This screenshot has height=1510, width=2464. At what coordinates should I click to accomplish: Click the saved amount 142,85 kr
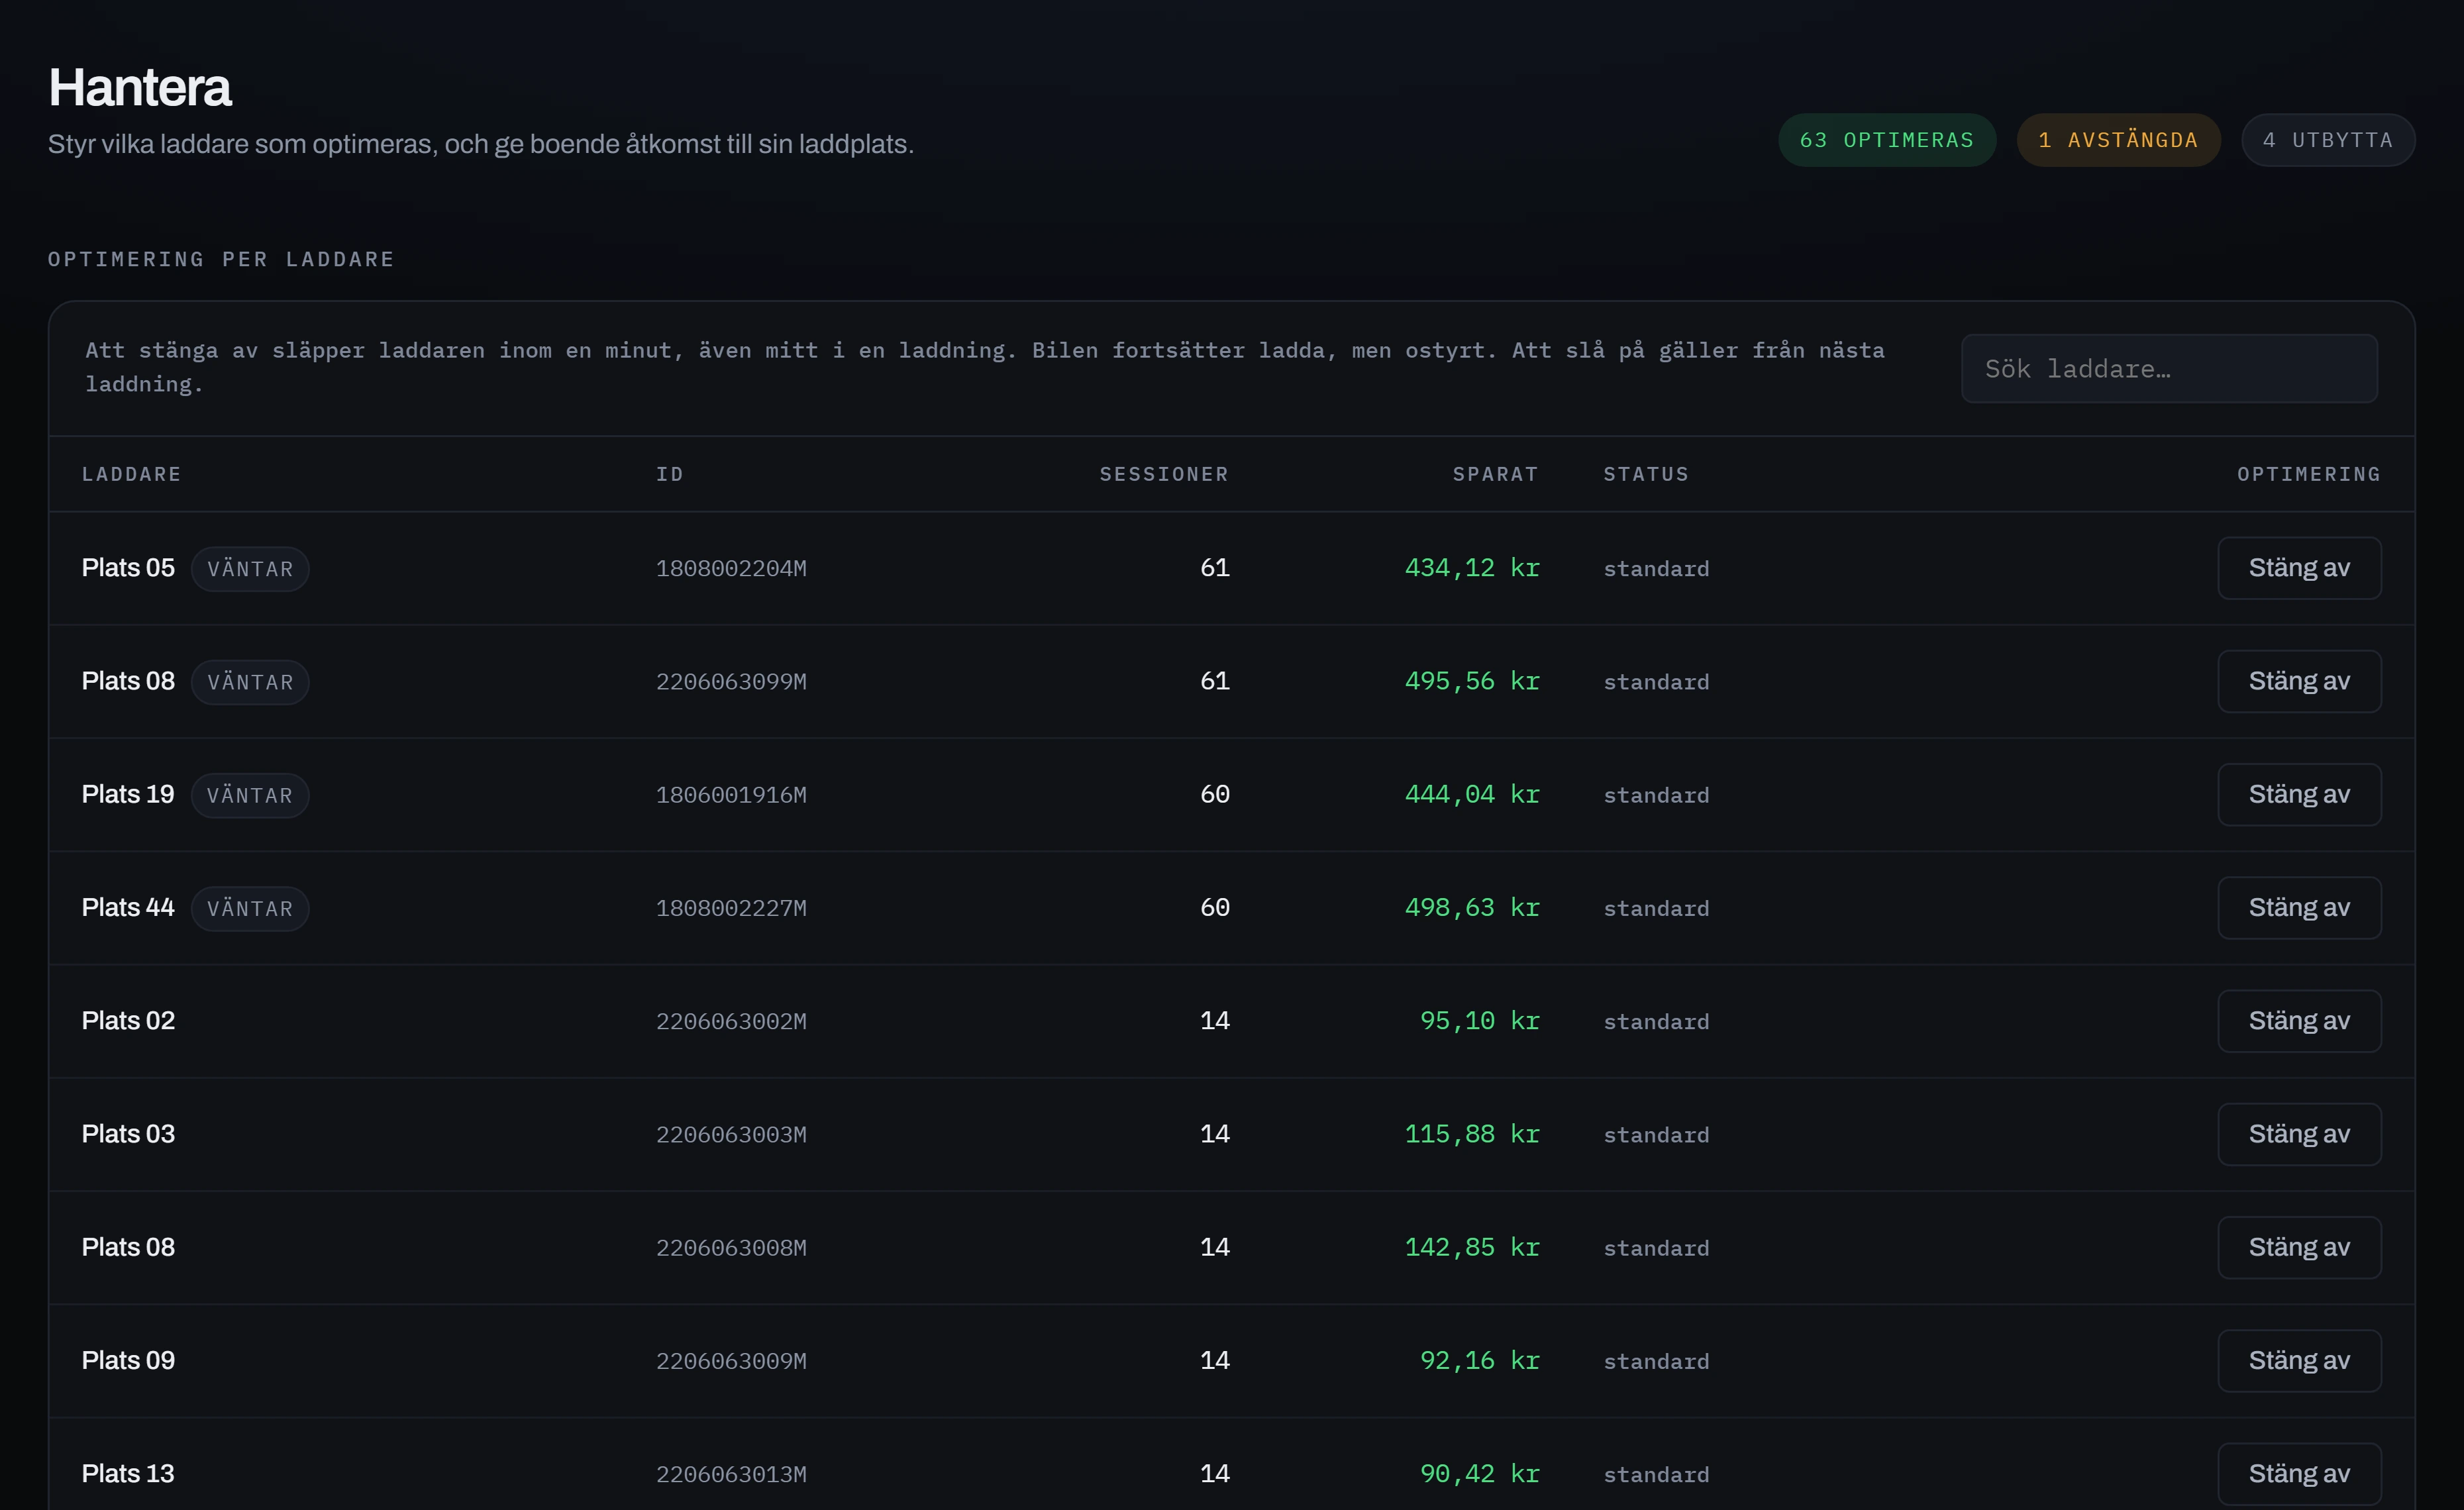coord(1472,1247)
